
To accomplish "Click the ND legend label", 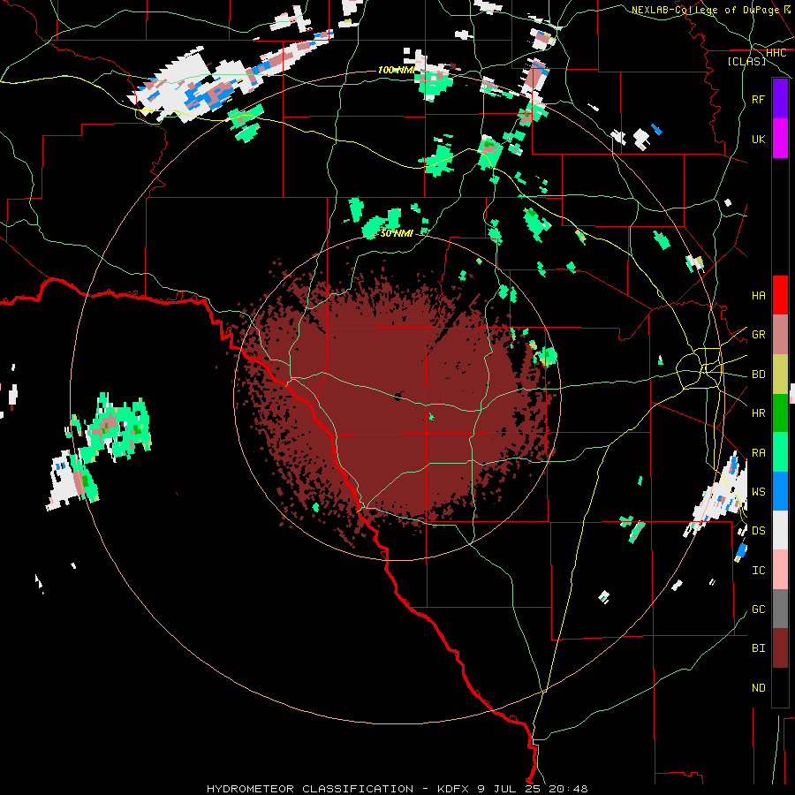I will [759, 687].
